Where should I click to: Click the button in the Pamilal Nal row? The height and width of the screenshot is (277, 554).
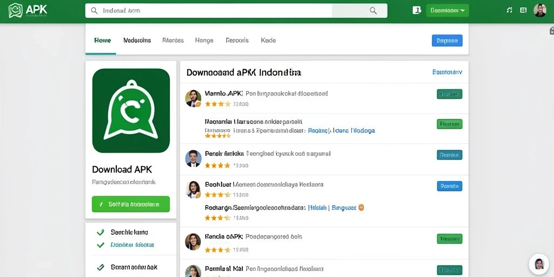coord(450,270)
